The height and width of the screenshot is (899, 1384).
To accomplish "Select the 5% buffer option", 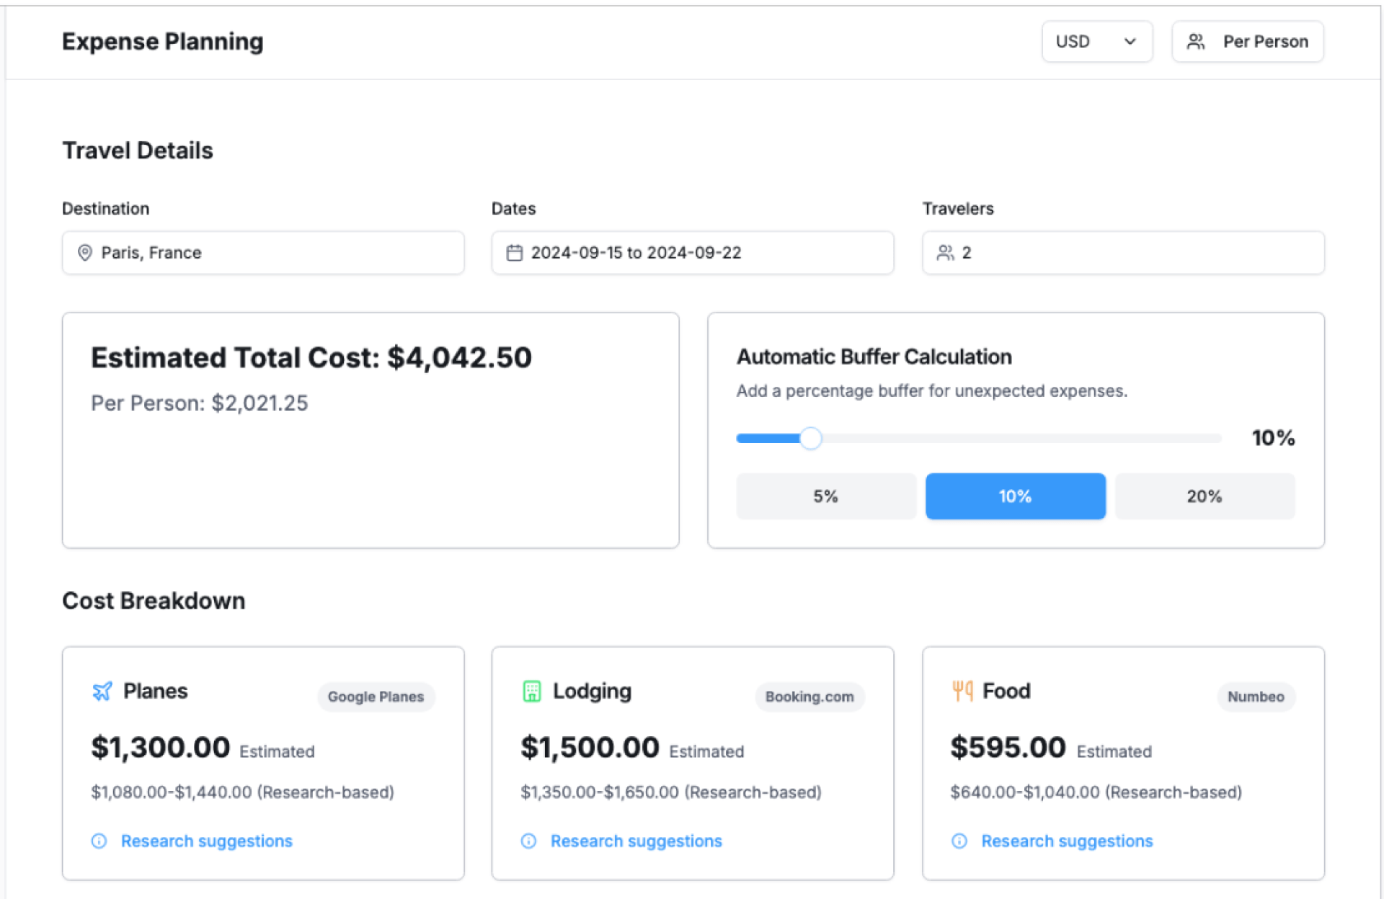I will tap(825, 496).
